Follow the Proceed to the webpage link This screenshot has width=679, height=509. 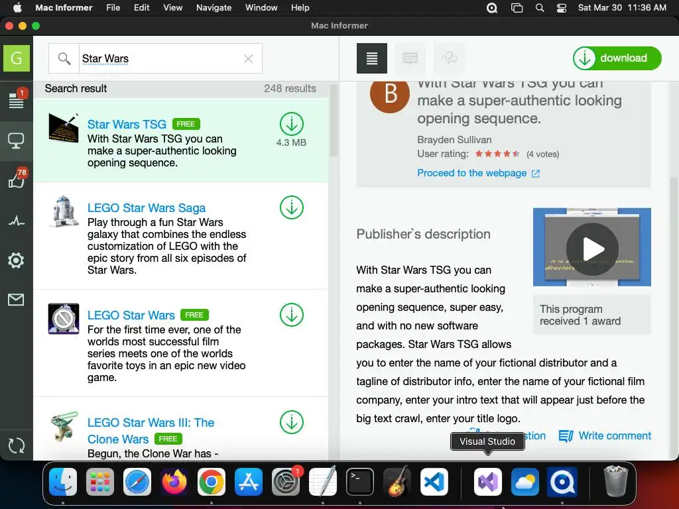pos(479,173)
